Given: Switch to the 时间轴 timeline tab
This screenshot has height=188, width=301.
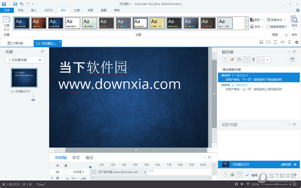Looking at the screenshot, I should click(x=61, y=158).
